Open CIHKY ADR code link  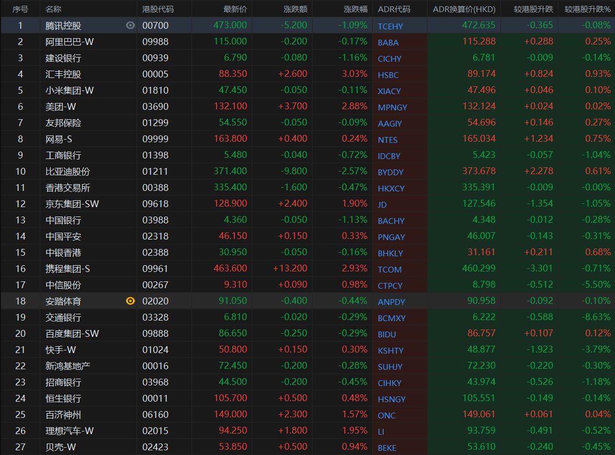click(x=389, y=383)
